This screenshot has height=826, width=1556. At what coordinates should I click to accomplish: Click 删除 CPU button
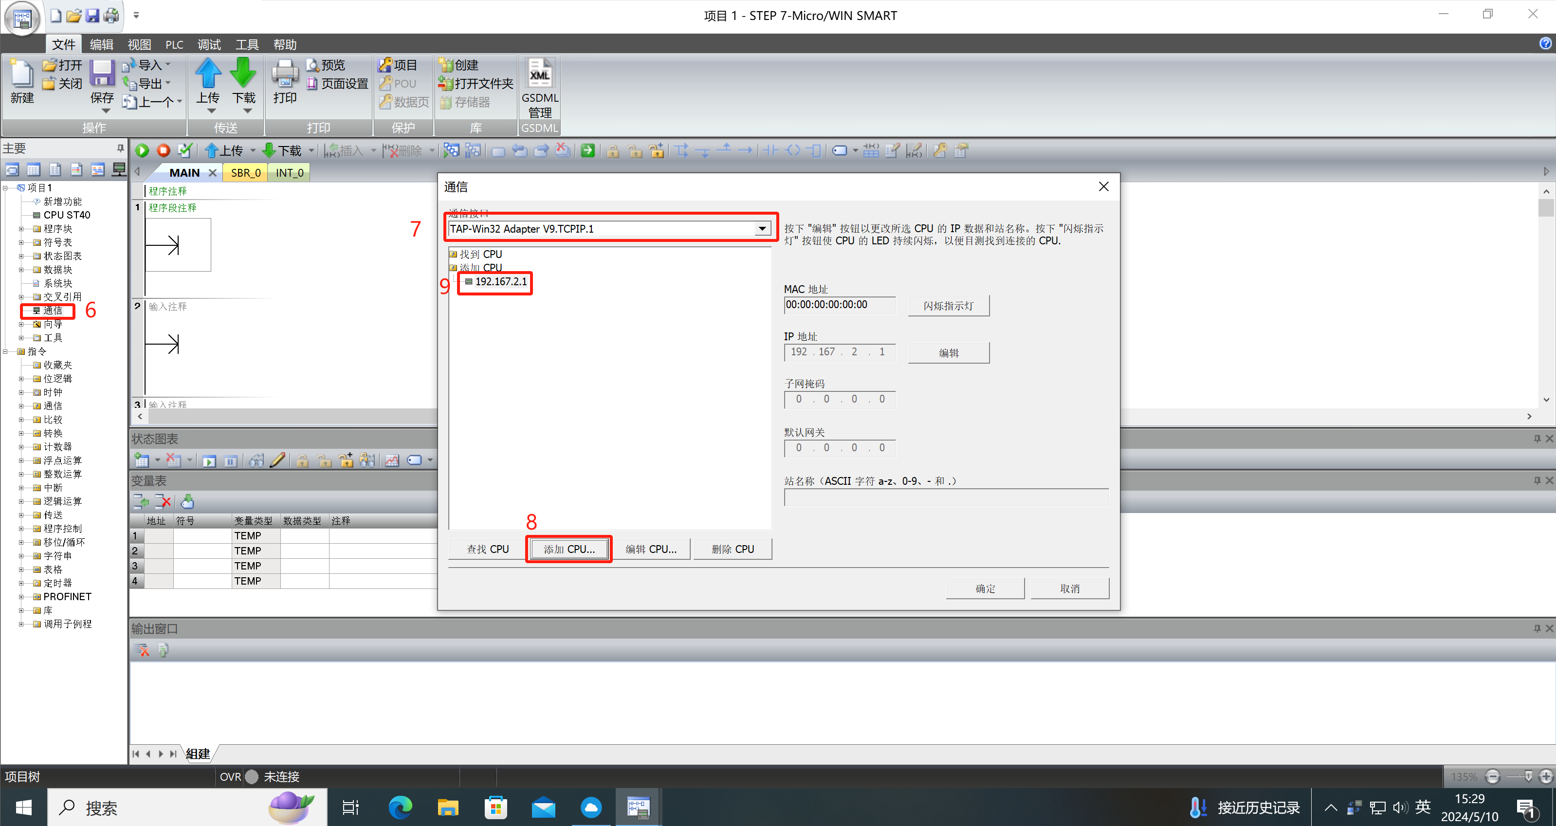coord(732,549)
